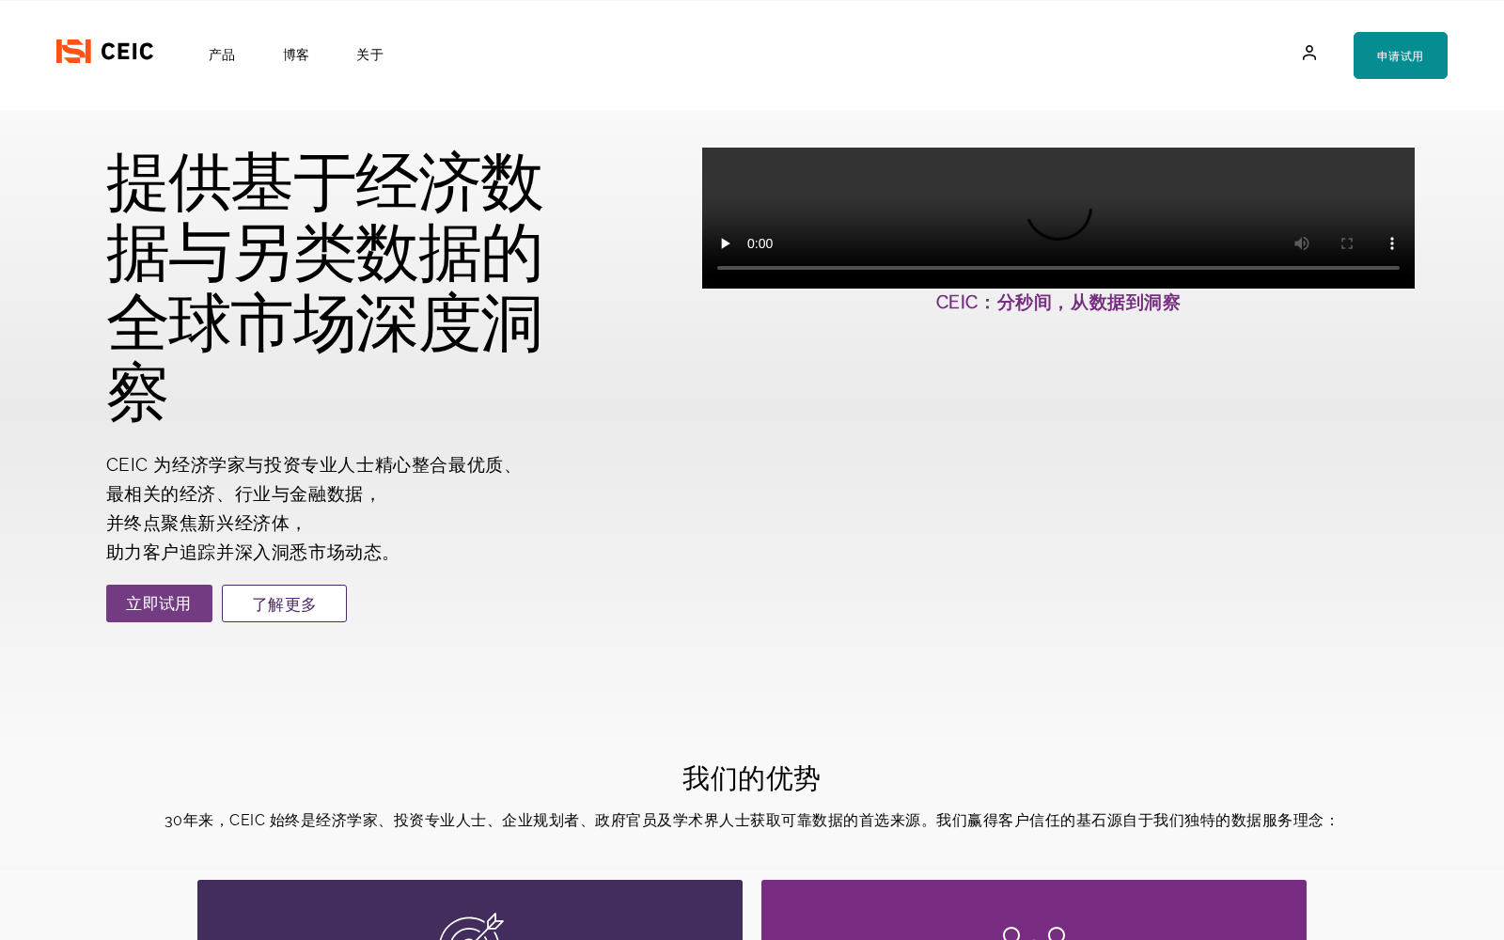Click the 申请试用 button
Viewport: 1504px width, 940px height.
[1401, 55]
